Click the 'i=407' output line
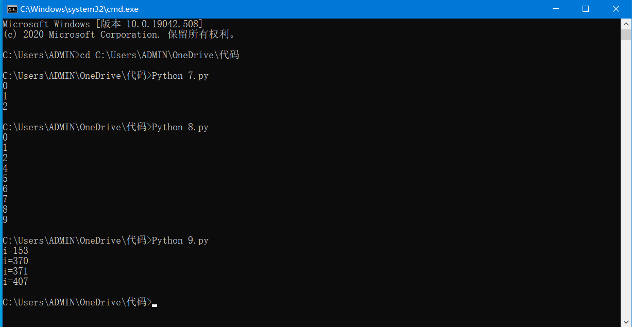This screenshot has width=632, height=327. point(15,282)
